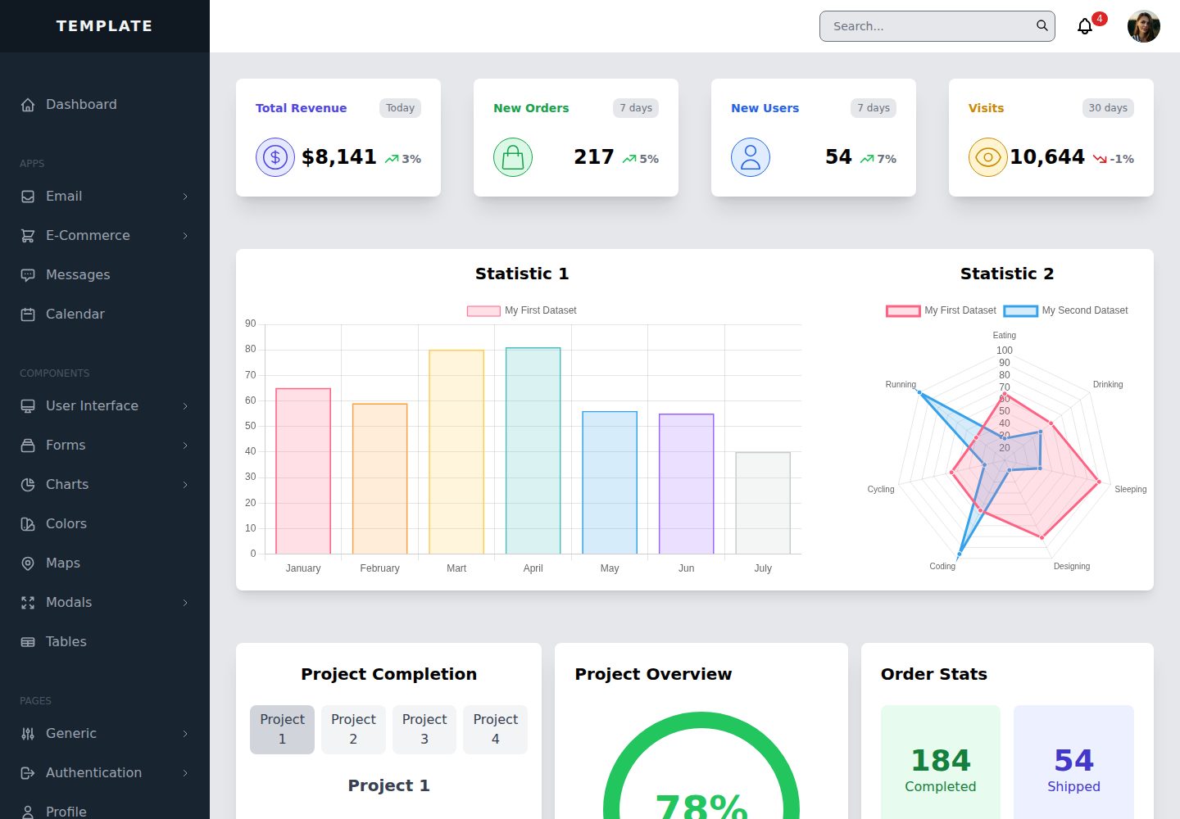Click the Dashboard home icon

coord(28,105)
